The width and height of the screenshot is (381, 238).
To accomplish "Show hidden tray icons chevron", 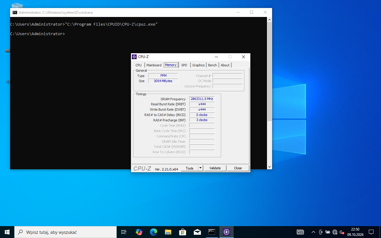I will 313,232.
